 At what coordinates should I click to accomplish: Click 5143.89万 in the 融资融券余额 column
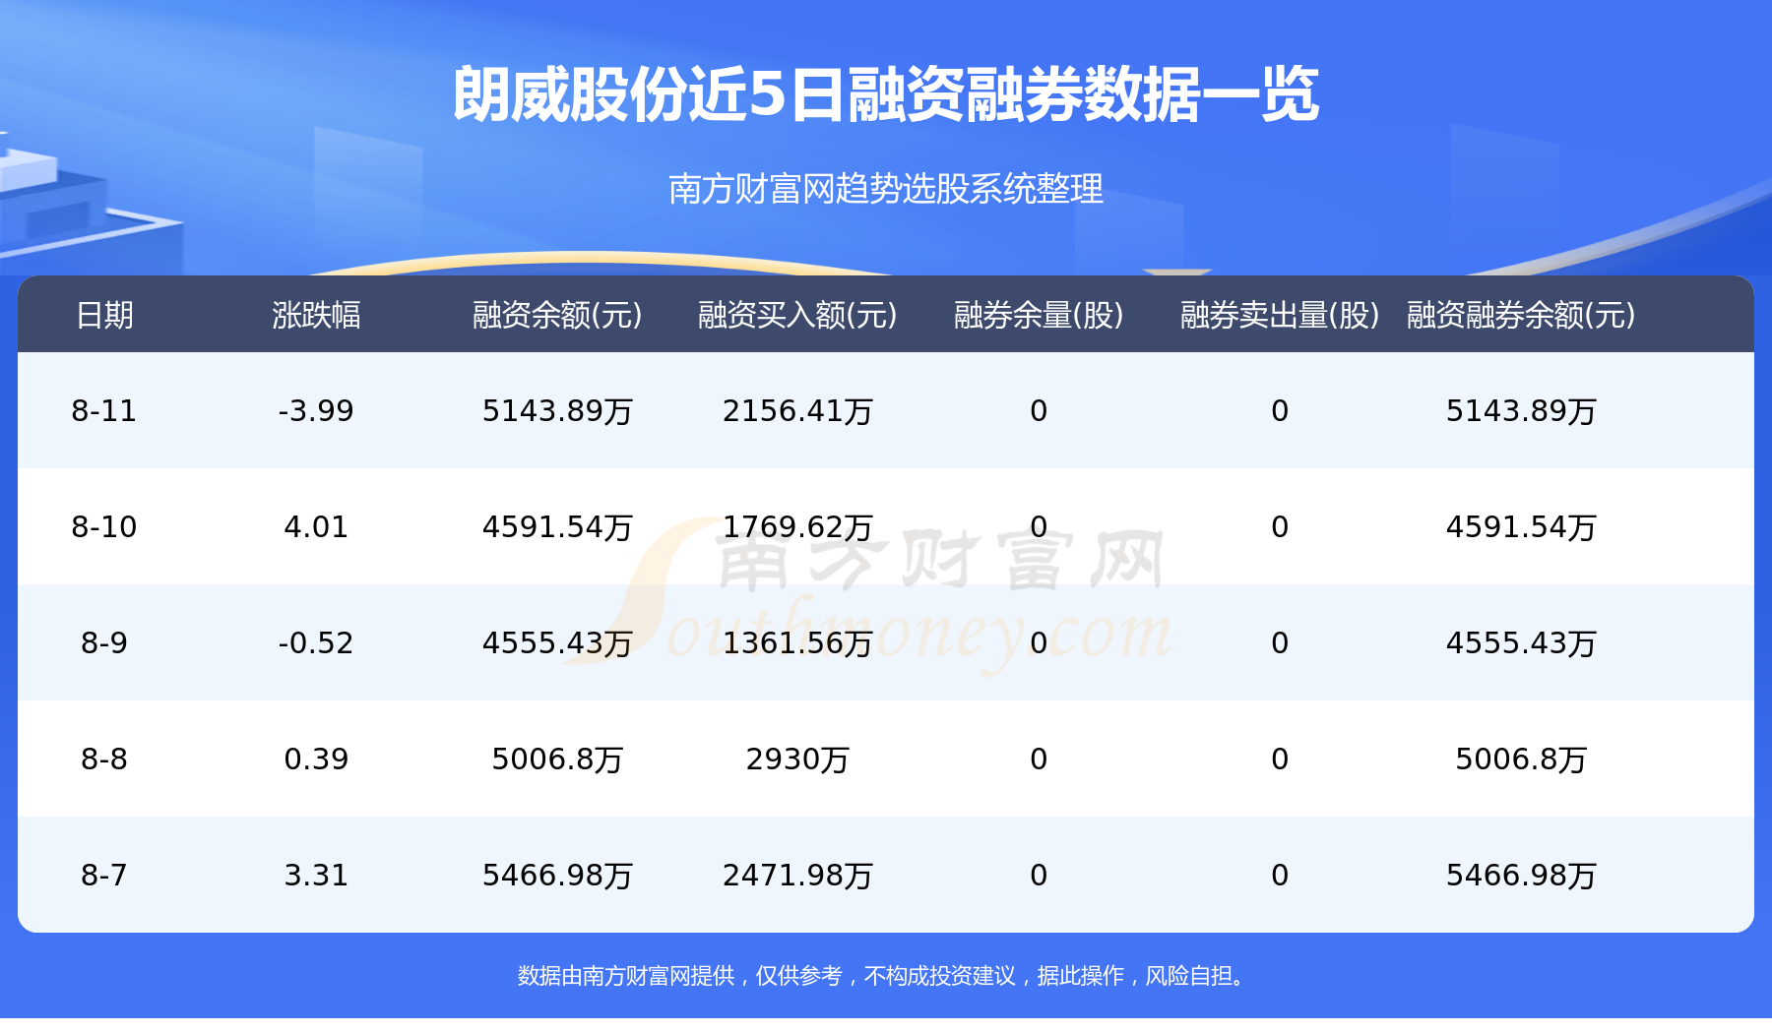[1521, 410]
